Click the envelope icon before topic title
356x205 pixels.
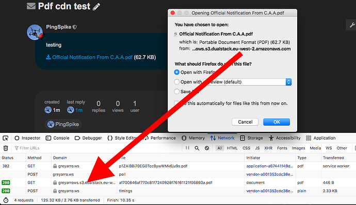point(31,6)
